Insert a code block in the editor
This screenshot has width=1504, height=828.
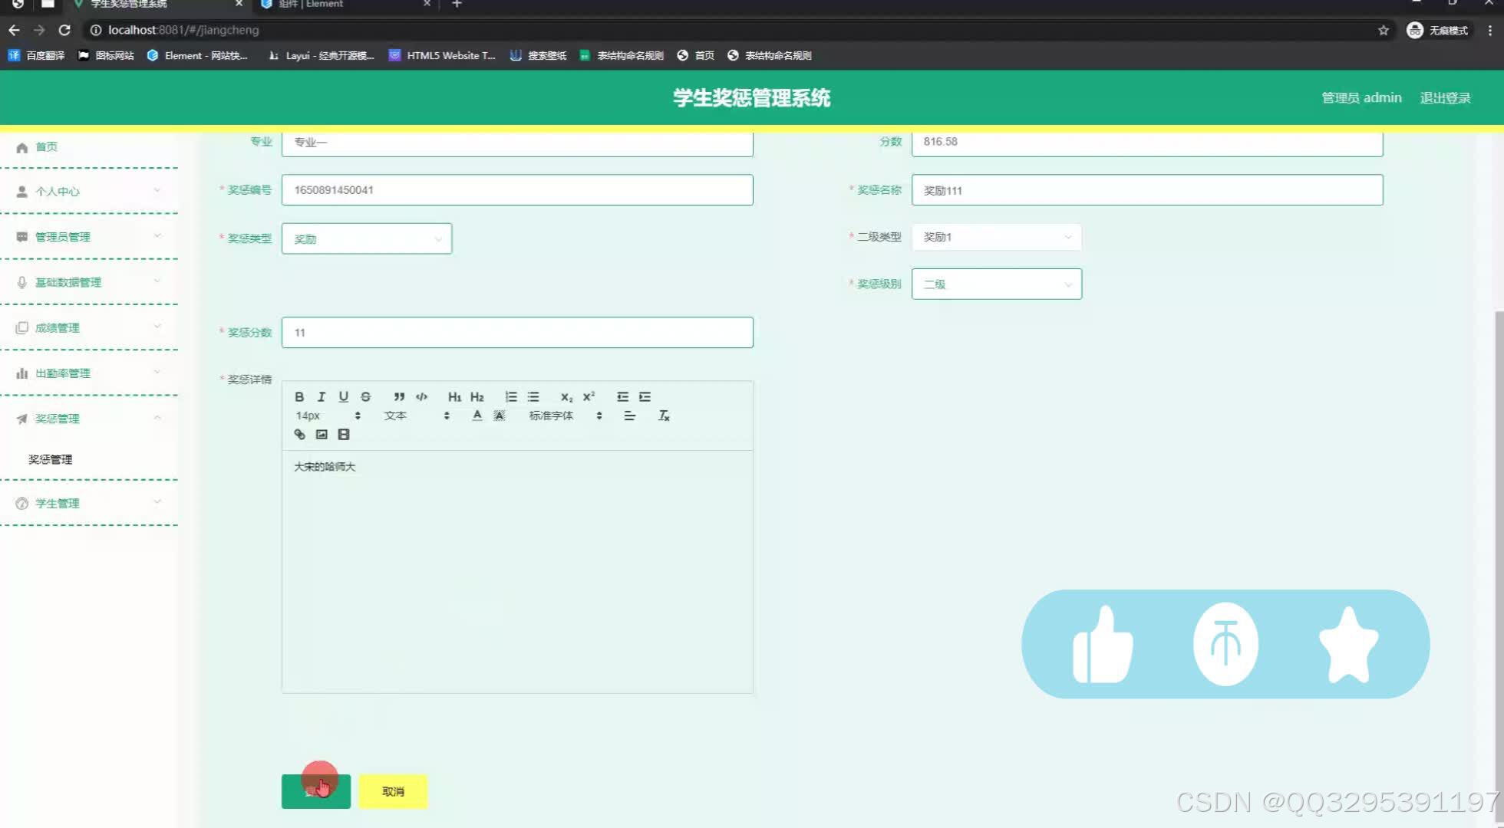[421, 396]
